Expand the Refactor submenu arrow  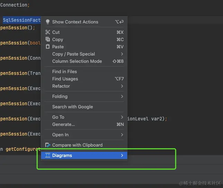(x=122, y=86)
